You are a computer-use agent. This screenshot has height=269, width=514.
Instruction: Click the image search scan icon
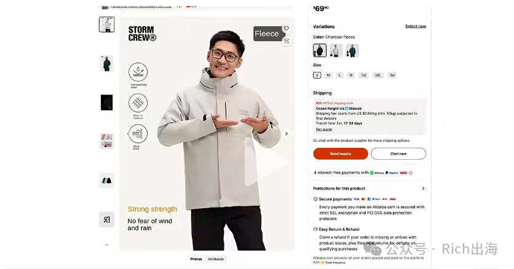tap(287, 41)
